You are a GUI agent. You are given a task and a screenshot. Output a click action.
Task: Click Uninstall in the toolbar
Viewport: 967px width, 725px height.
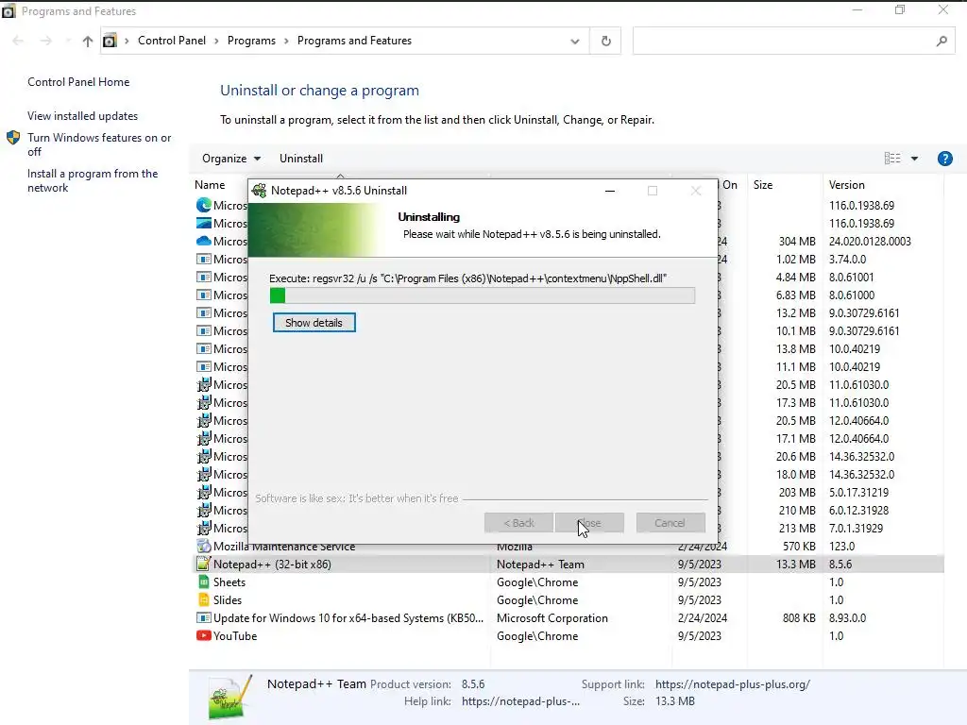(301, 159)
